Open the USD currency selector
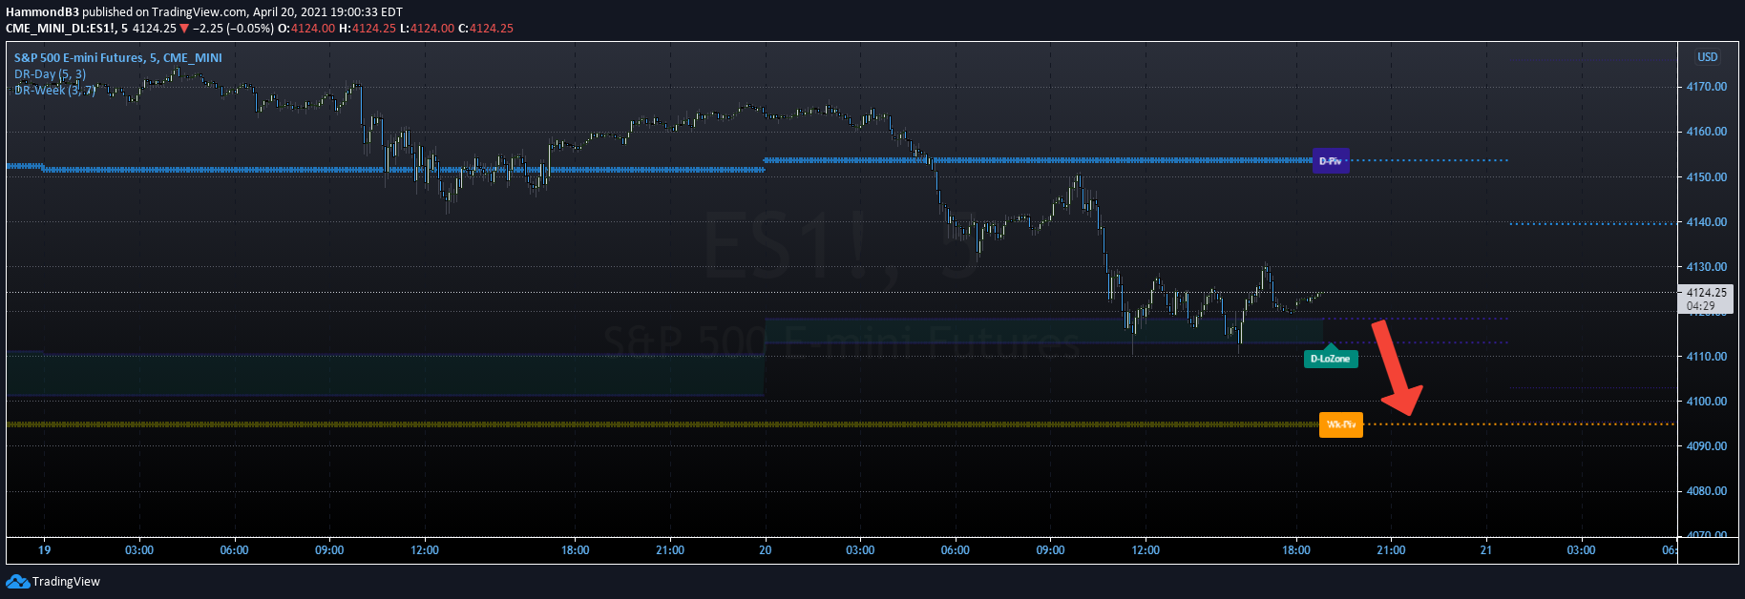1745x599 pixels. [x=1707, y=57]
